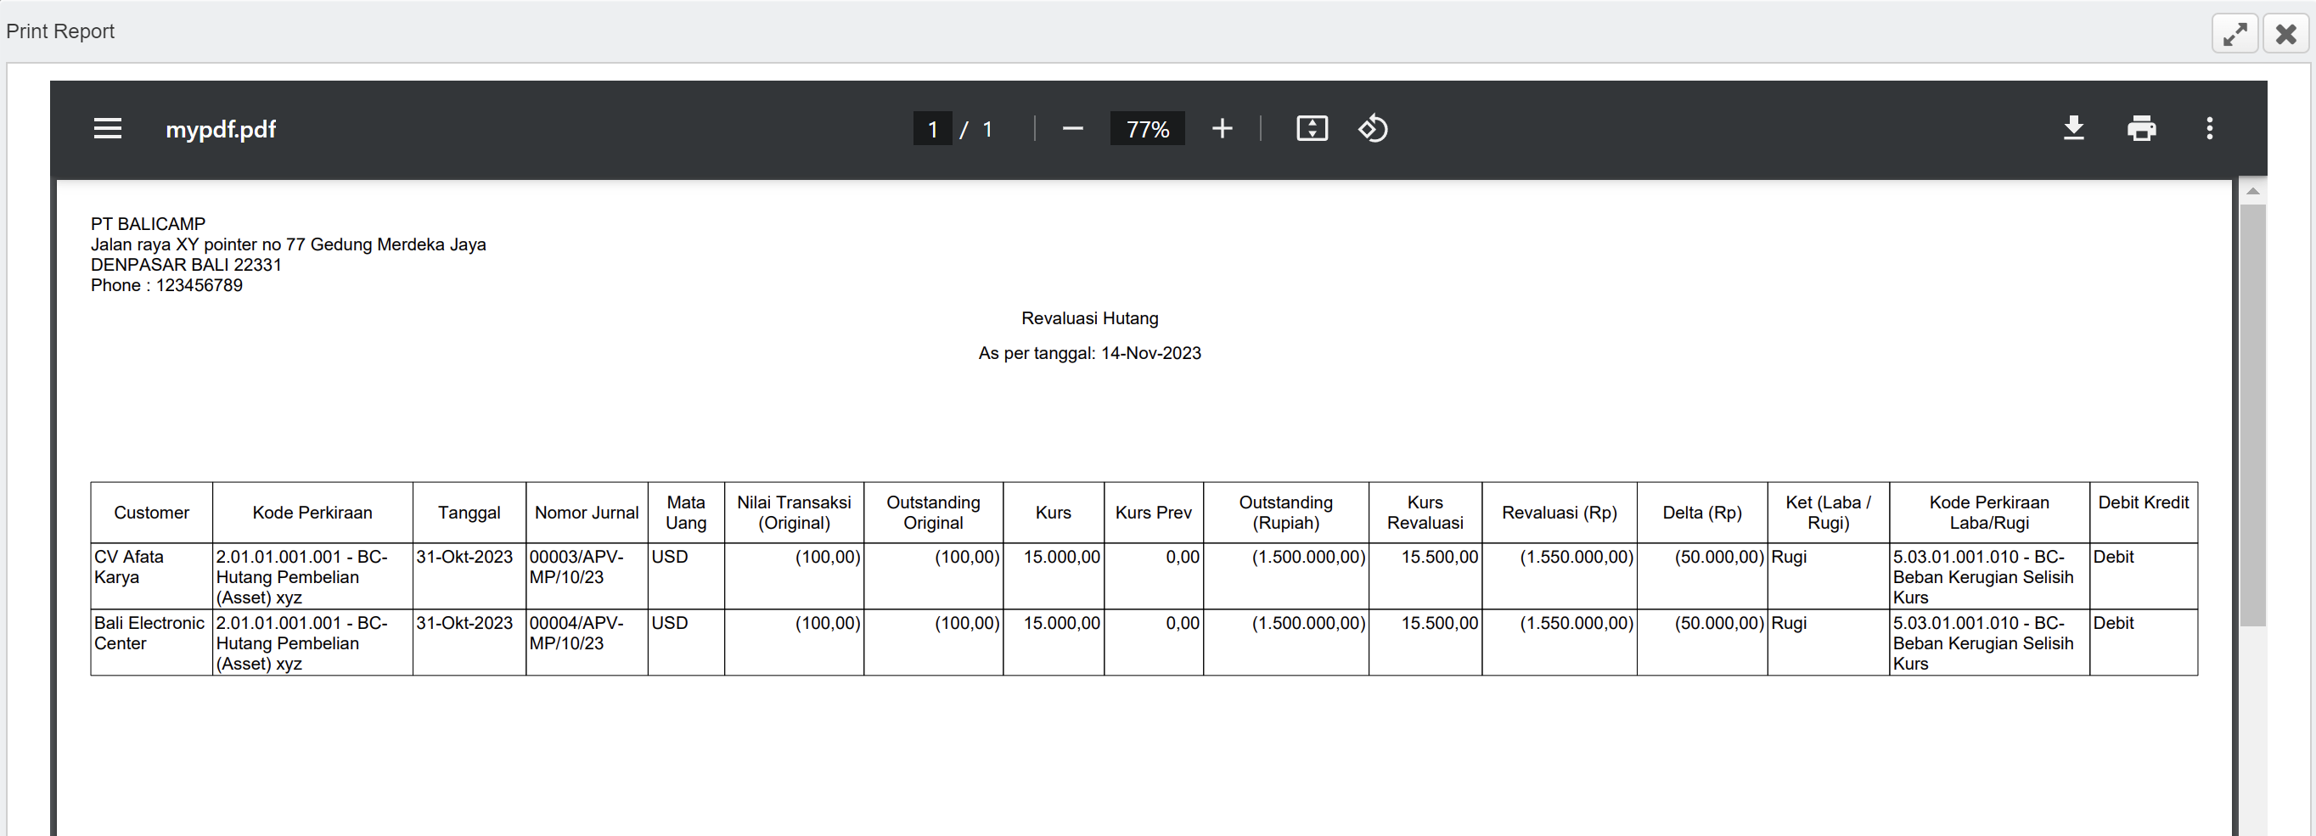Click the Revaluasi Hutang report title
The image size is (2316, 836).
tap(1090, 318)
